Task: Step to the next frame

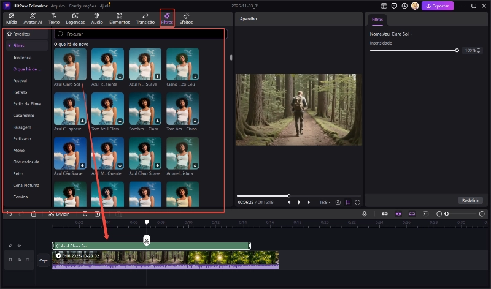Action: click(309, 202)
